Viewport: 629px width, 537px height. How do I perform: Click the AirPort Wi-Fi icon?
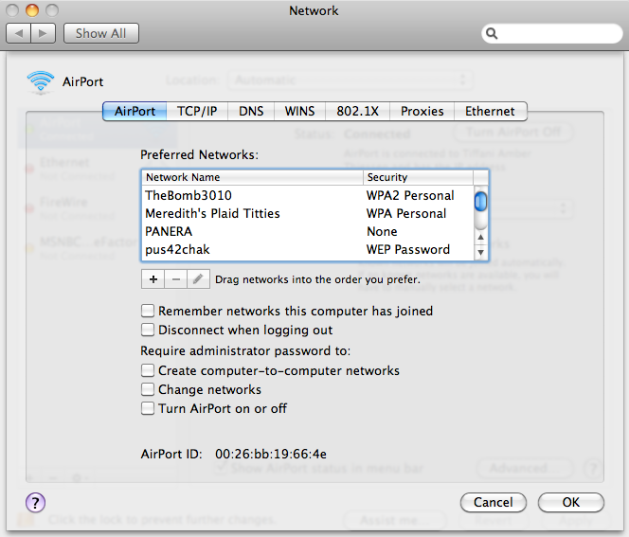[x=41, y=82]
